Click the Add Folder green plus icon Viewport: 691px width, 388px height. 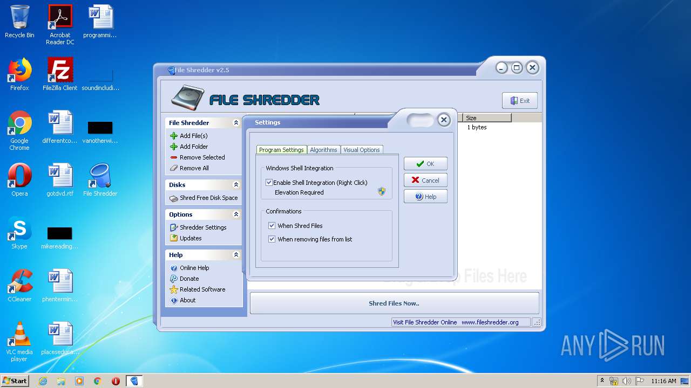(x=174, y=147)
